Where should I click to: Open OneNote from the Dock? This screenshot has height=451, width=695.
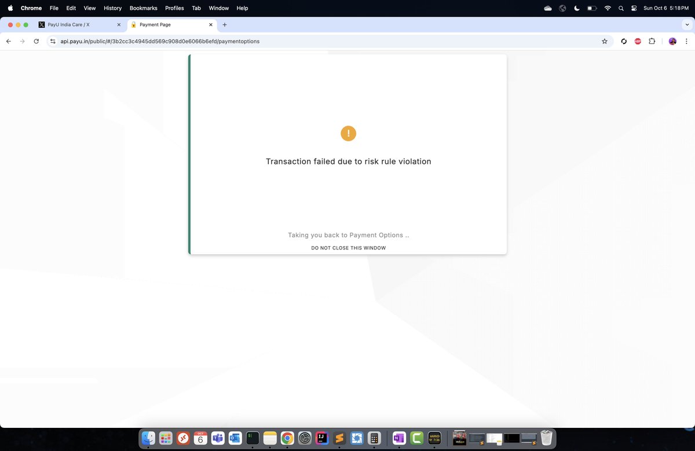point(399,438)
